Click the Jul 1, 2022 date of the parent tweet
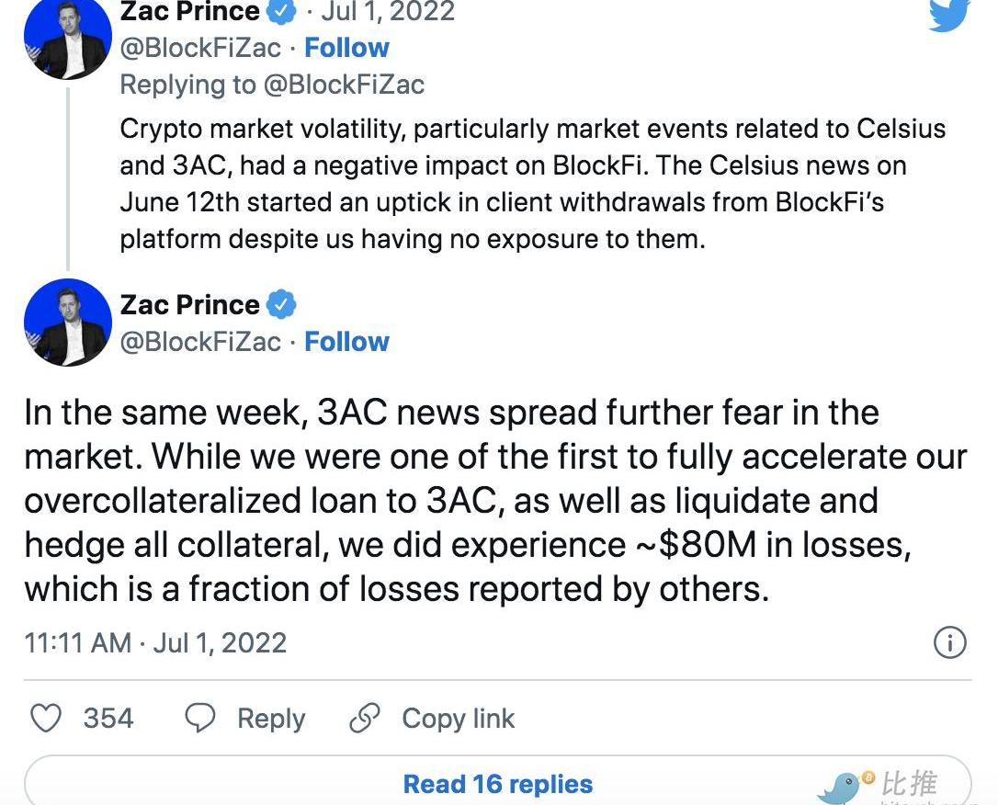This screenshot has width=998, height=805. click(x=388, y=11)
